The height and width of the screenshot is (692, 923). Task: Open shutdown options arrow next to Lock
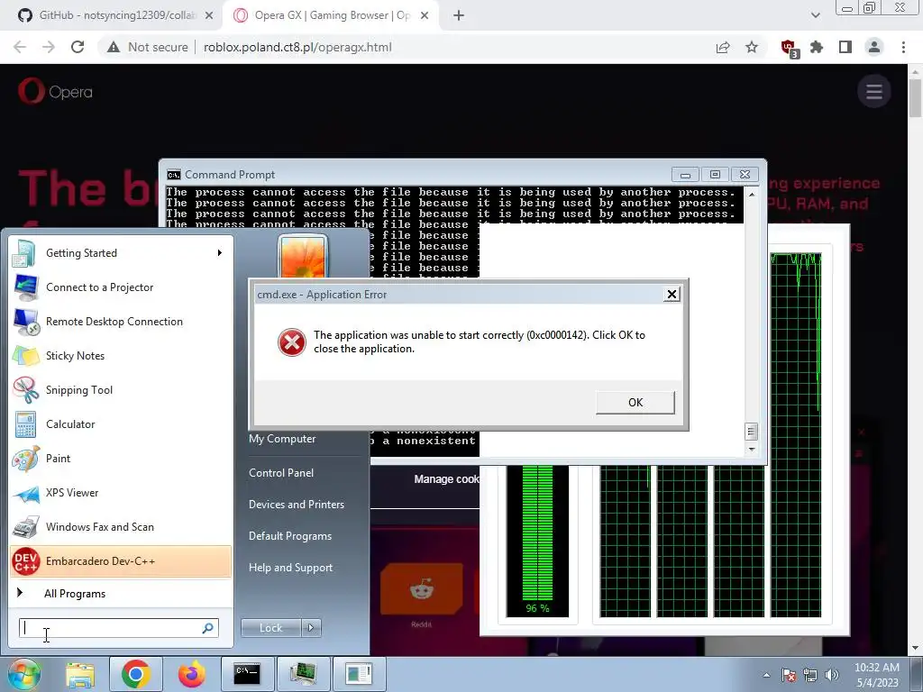click(311, 628)
